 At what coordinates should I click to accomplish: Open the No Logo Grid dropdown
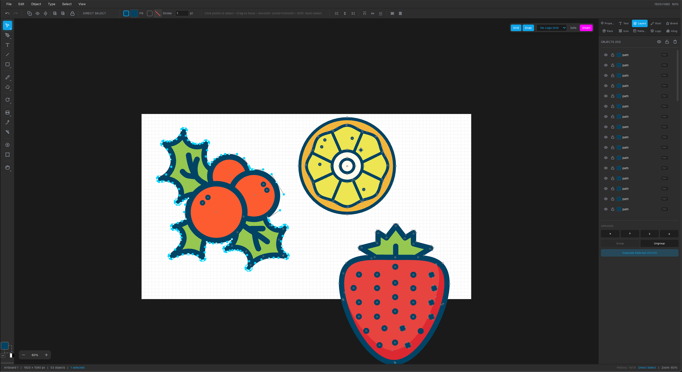[x=551, y=28]
